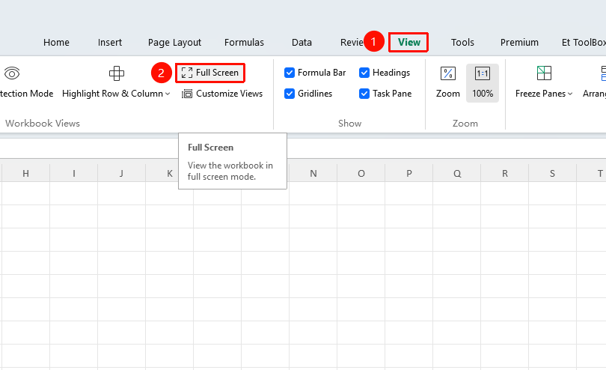Click the Zoom label under percent icon
Viewport: 606px width, 370px height.
pyautogui.click(x=448, y=94)
